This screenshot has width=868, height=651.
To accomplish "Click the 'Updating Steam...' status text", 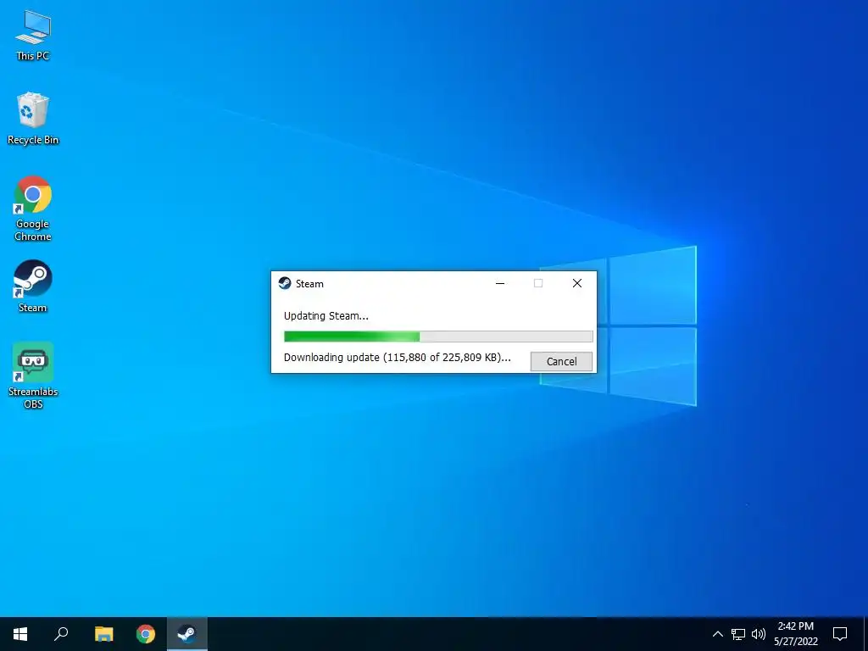I will 326,316.
